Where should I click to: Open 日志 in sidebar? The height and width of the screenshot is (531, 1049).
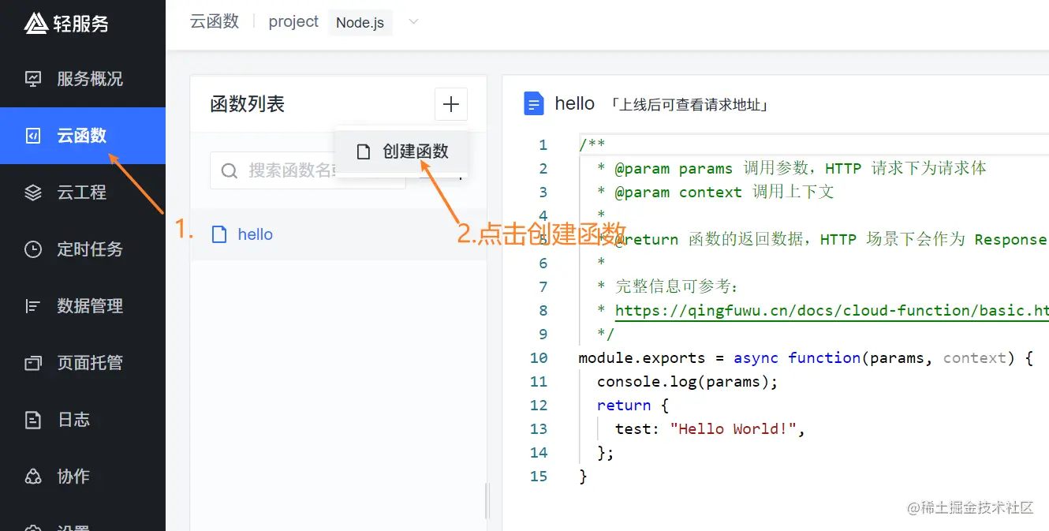(x=83, y=420)
